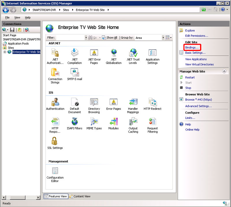231x207 pixels.
Task: Open Directory Browsing feature
Action: pyautogui.click(x=94, y=106)
